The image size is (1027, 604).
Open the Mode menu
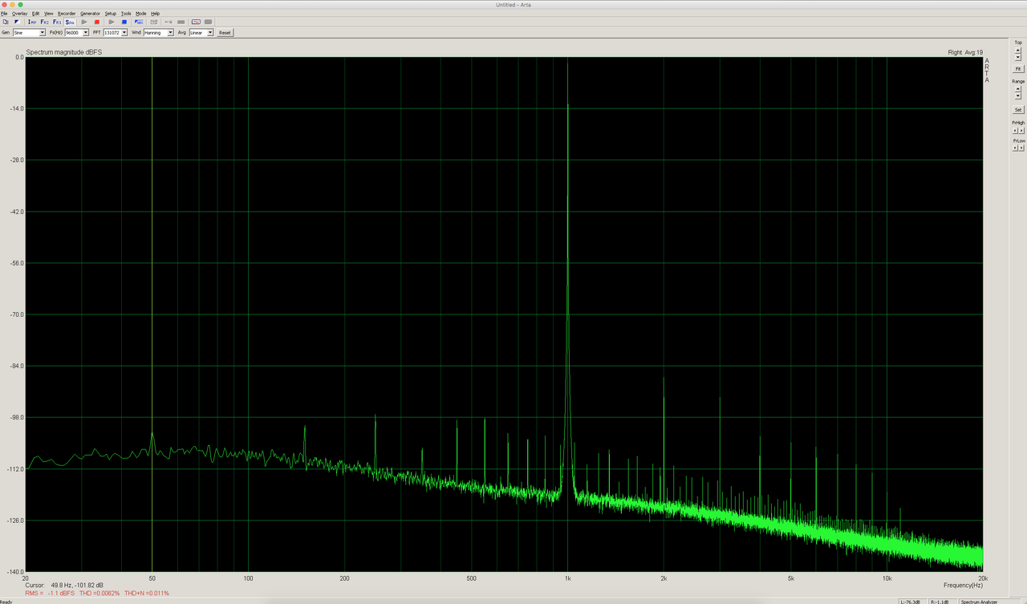click(141, 14)
